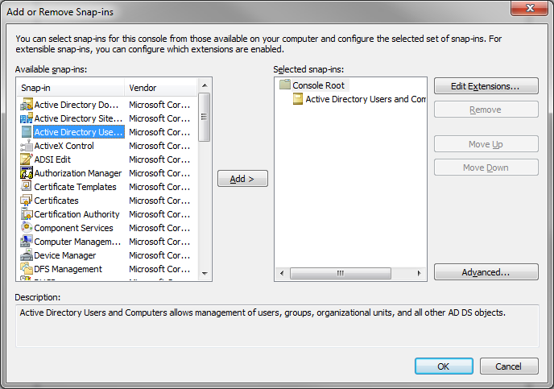Cancel the snap-ins dialog
Screen dimensions: 554x389
coord(509,366)
